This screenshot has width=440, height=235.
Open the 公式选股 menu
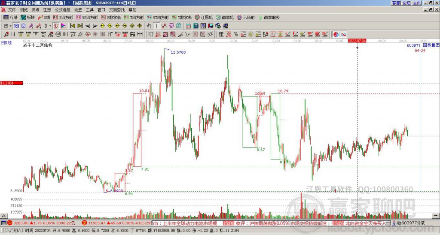(63, 10)
